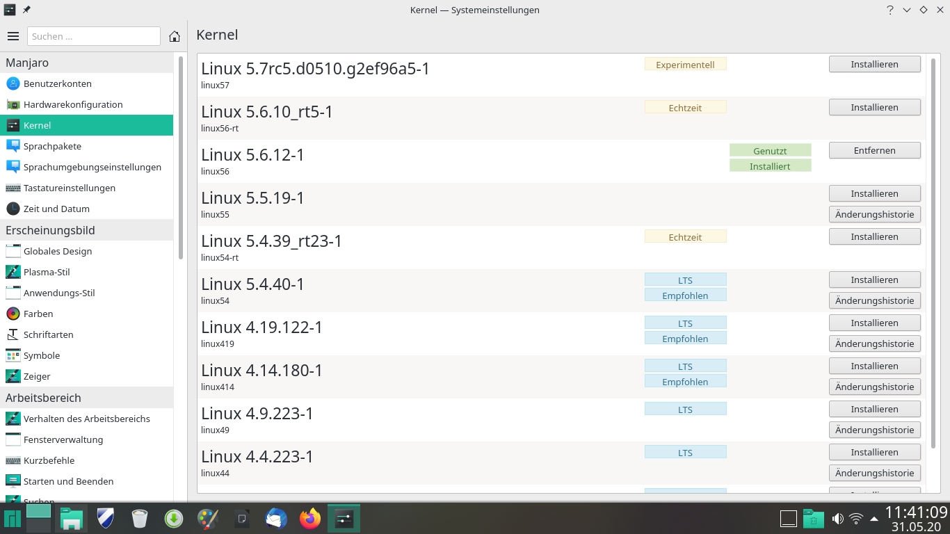The image size is (950, 534).
Task: Launch Firefox from taskbar
Action: click(x=310, y=519)
